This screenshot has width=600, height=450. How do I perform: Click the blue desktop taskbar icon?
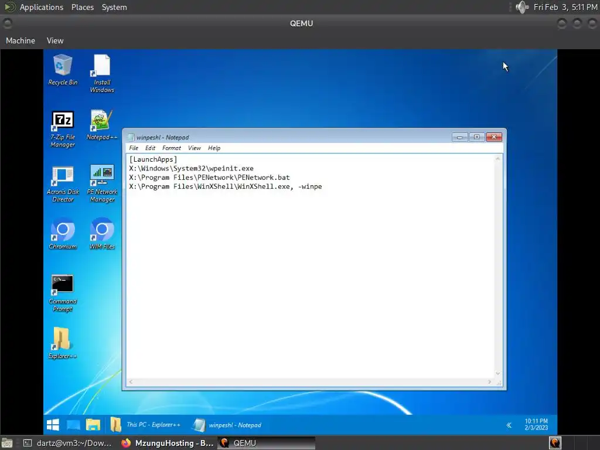click(x=73, y=425)
